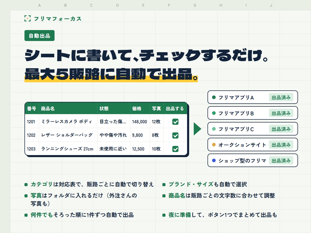Screen dimensions: 311x233
Task: Open the フリマアプリC channel card
Action: (x=253, y=129)
